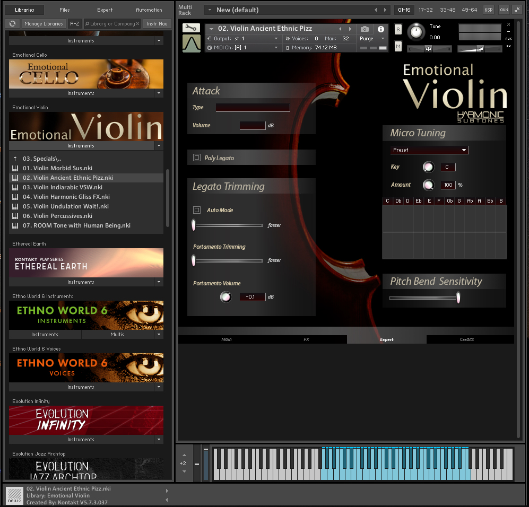Screen dimensions: 529x507
Task: Toggle the Instr Nav pane
Action: 157,23
